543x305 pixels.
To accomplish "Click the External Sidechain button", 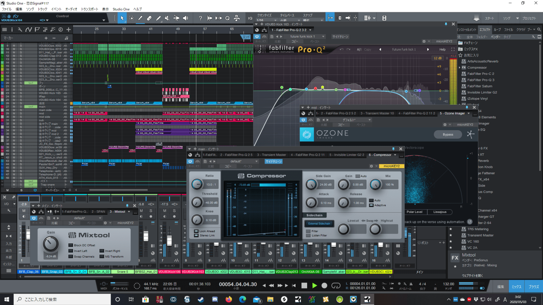I will pyautogui.click(x=319, y=224).
